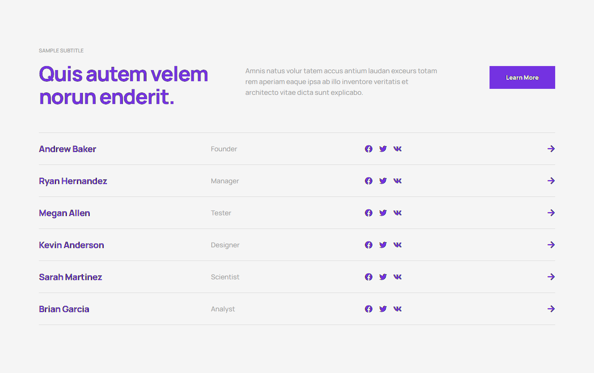Image resolution: width=594 pixels, height=373 pixels.
Task: Click the Kevin Anderson name link
Action: click(72, 245)
